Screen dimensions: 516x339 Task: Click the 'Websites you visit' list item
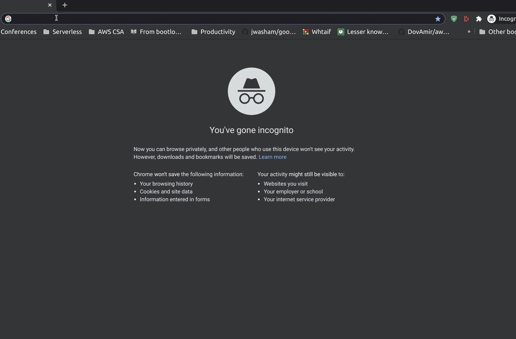pyautogui.click(x=286, y=184)
